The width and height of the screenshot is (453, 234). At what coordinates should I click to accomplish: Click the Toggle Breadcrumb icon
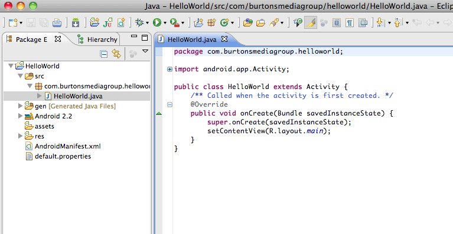click(x=298, y=22)
